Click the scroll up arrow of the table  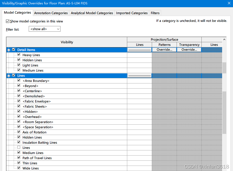click(224, 39)
